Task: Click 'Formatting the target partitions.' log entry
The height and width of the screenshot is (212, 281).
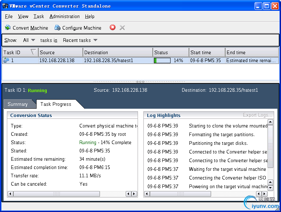Action: tap(222, 134)
